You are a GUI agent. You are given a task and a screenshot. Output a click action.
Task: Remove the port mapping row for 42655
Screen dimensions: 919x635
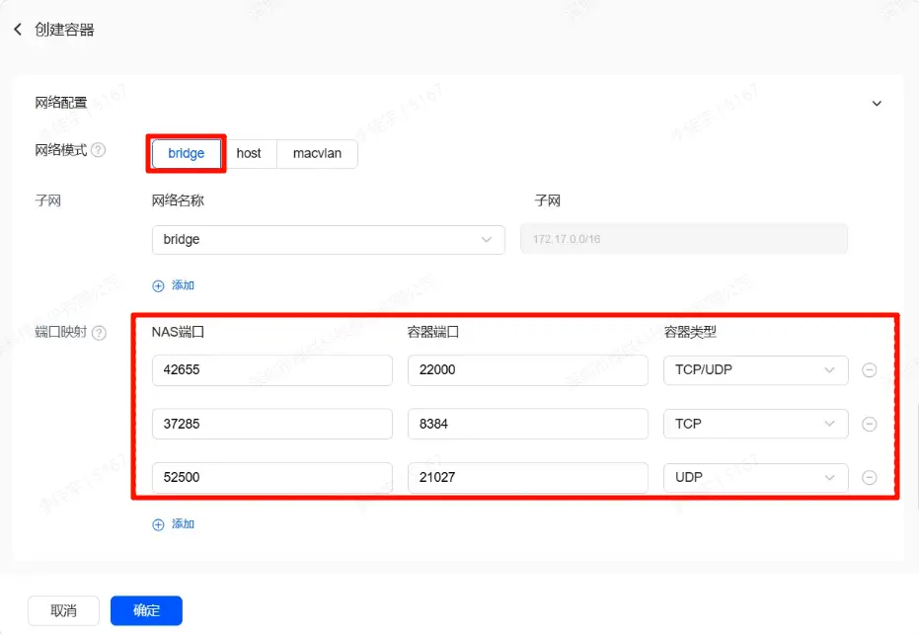pyautogui.click(x=869, y=370)
